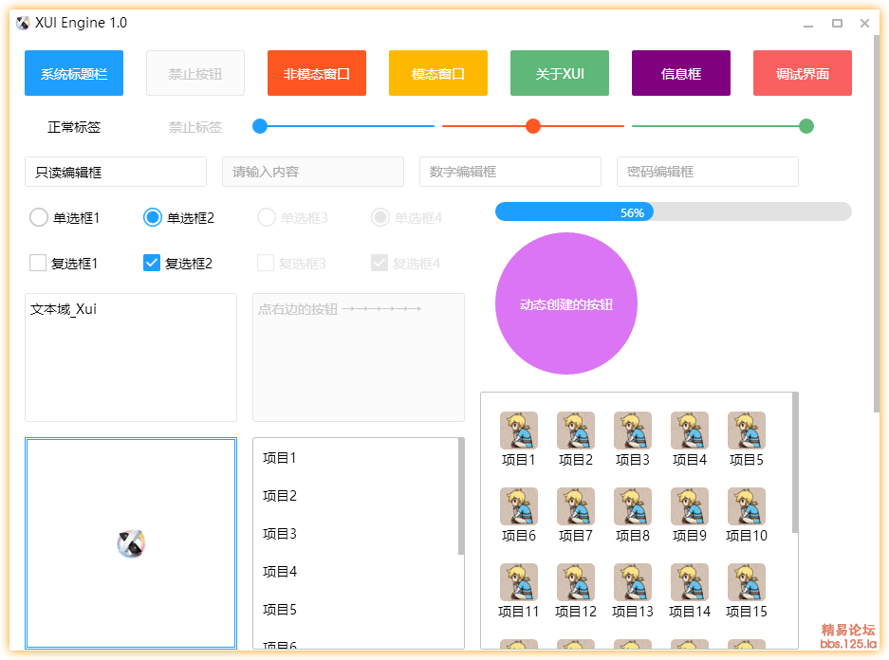Select list row 项目1

[x=356, y=458]
